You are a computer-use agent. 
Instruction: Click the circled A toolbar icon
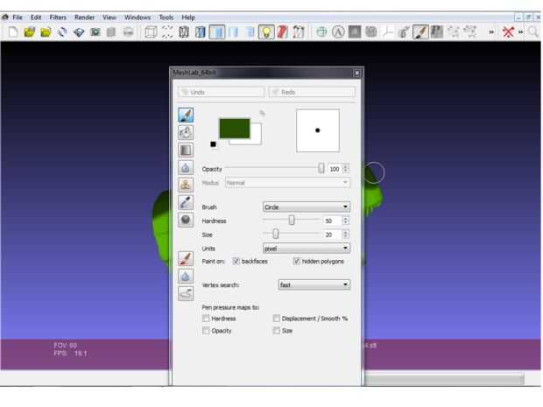[338, 32]
